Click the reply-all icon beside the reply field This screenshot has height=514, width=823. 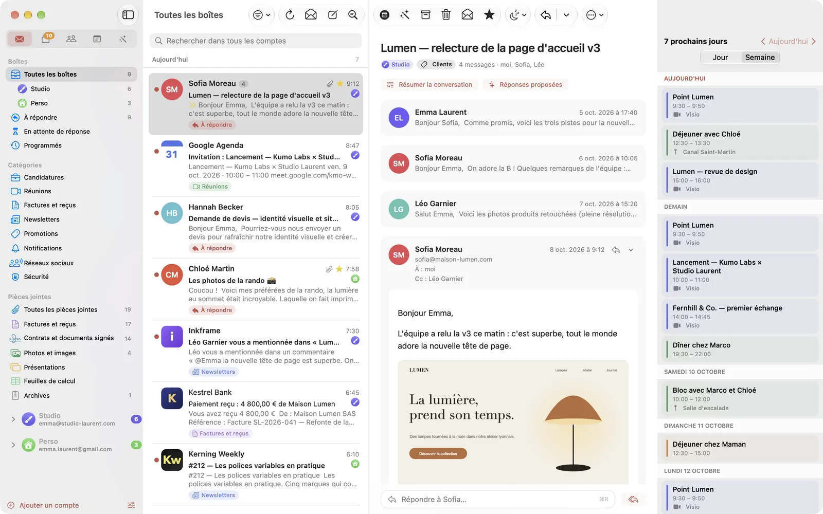pos(633,500)
